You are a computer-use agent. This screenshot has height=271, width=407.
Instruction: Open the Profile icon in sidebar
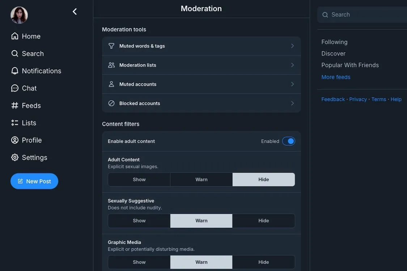(x=15, y=140)
